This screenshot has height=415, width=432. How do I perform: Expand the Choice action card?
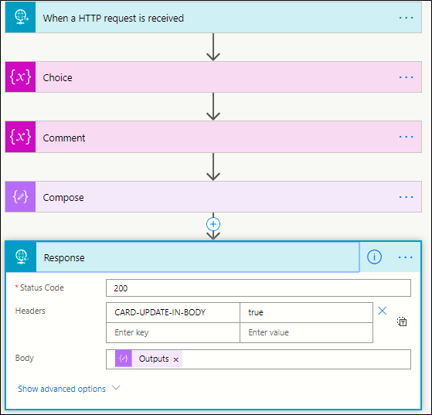point(213,77)
